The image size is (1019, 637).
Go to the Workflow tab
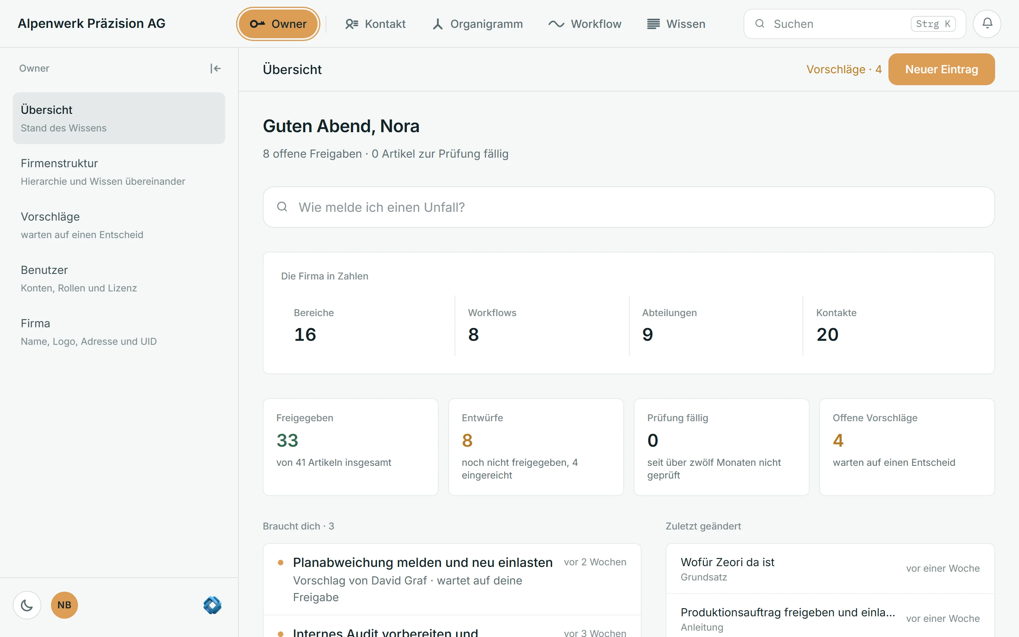click(x=585, y=24)
